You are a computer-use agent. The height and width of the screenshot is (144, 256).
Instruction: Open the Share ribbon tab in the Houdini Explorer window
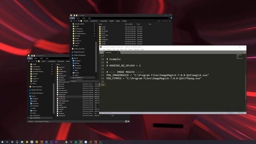pos(84,18)
